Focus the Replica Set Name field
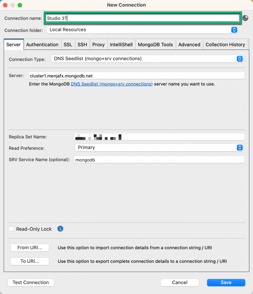The image size is (253, 294). tap(159, 137)
